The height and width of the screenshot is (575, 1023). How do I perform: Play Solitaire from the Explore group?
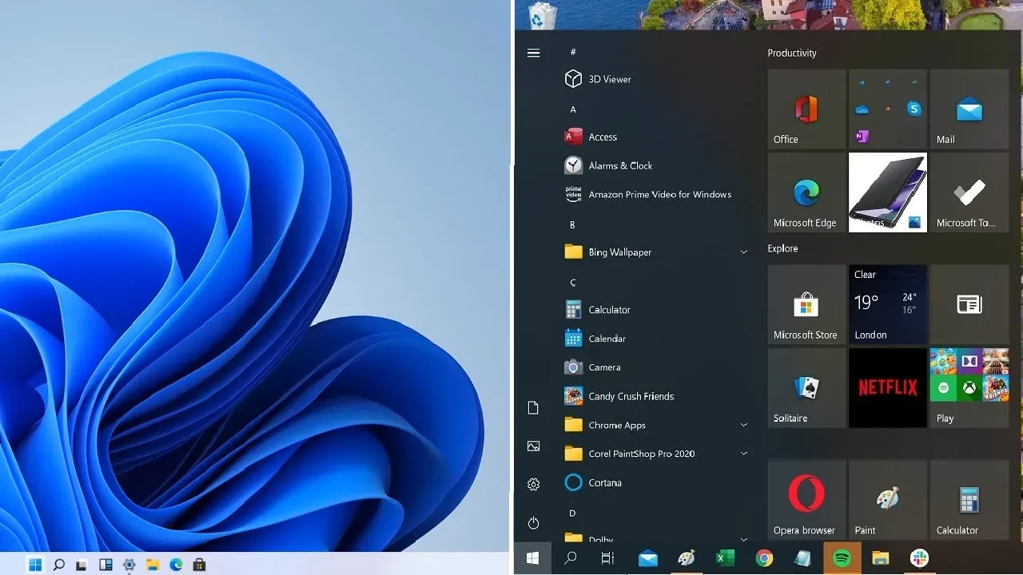pos(806,387)
